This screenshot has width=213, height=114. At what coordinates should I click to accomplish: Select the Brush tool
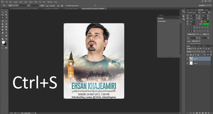(x=6, y=21)
